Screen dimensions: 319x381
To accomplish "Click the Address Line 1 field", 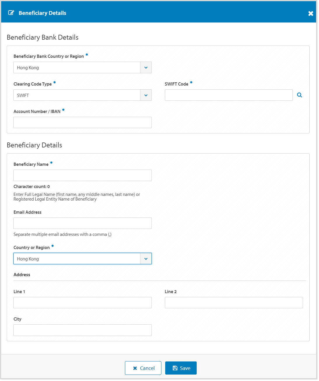I will (x=82, y=302).
